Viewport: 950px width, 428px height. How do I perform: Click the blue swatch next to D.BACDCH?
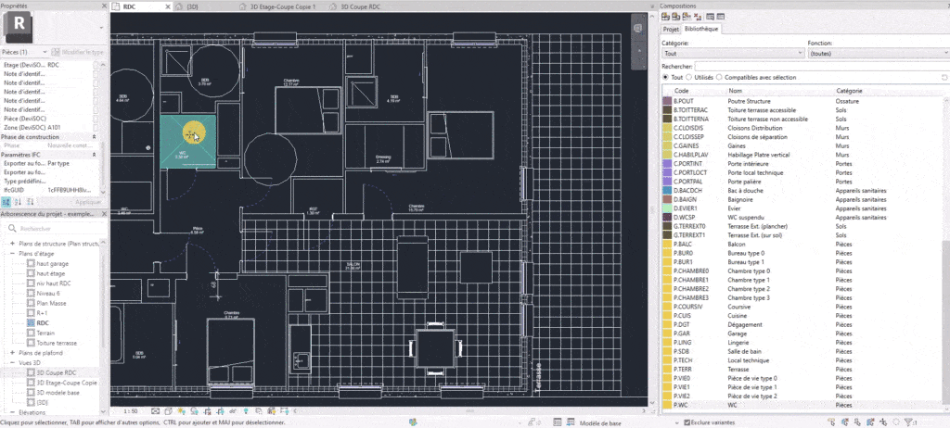[x=668, y=191]
